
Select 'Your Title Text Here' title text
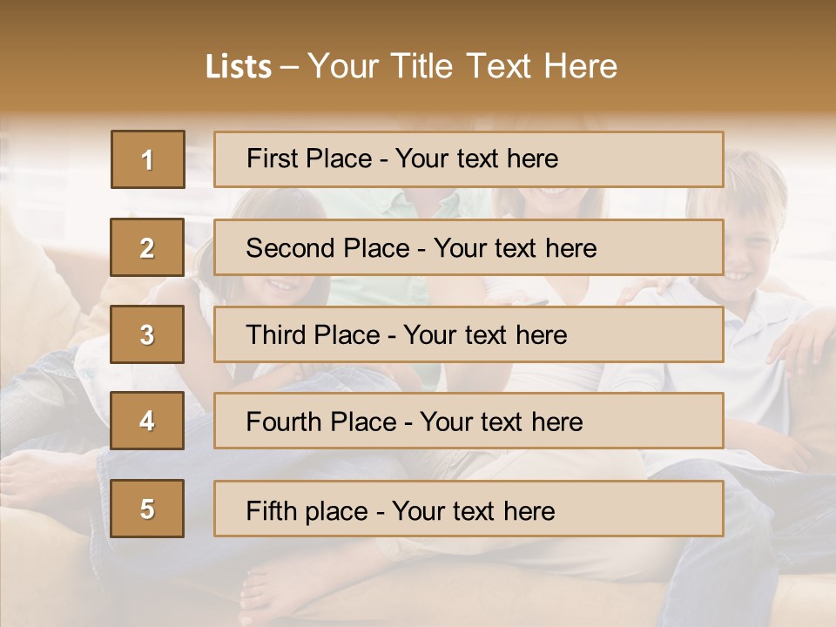[462, 66]
